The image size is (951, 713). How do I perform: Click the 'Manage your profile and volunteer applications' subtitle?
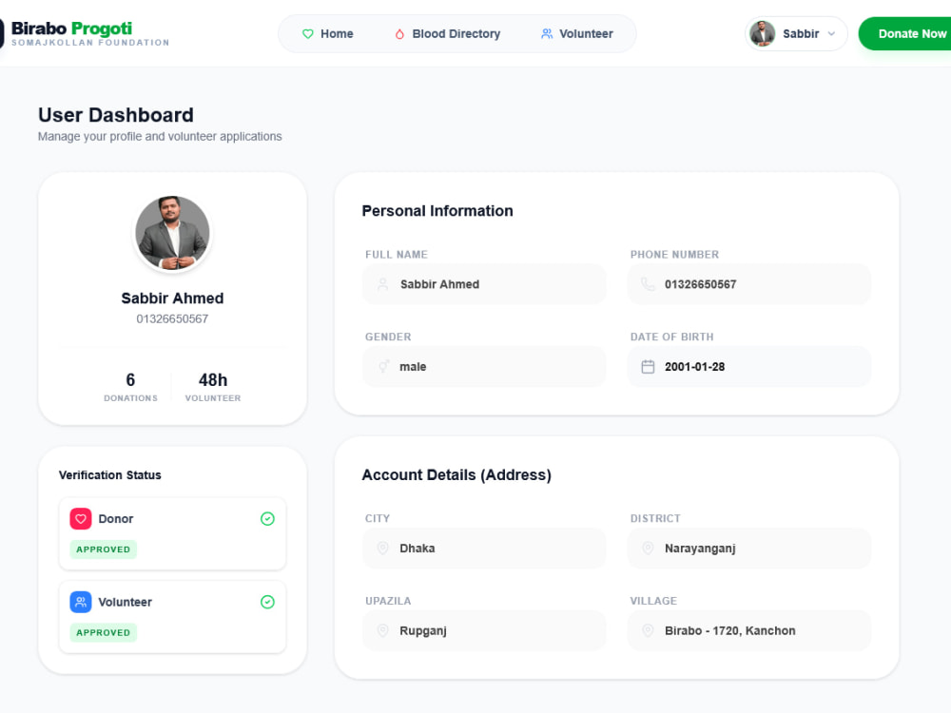160,136
